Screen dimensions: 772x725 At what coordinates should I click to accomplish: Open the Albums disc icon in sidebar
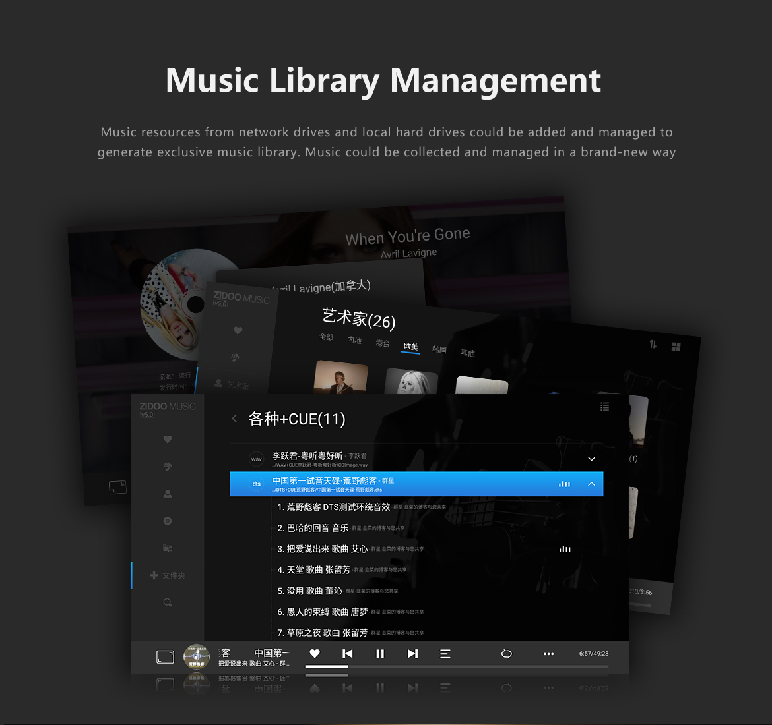(x=168, y=521)
